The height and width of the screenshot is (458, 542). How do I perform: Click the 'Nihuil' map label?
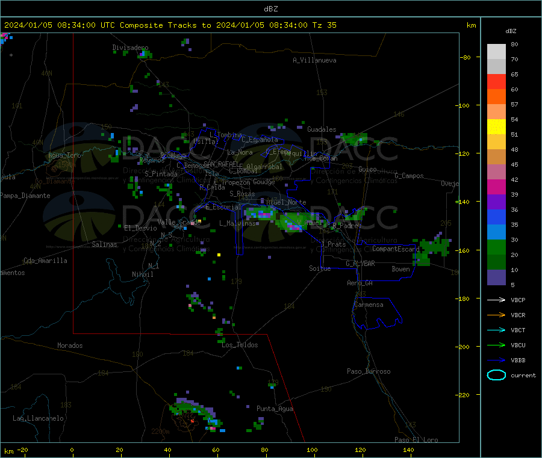(x=142, y=274)
